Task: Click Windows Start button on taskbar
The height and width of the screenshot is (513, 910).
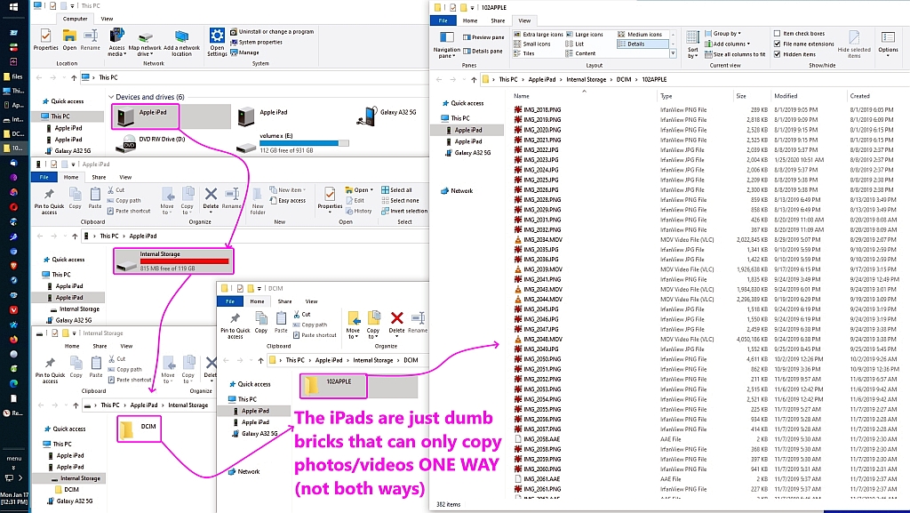Action: (x=14, y=7)
